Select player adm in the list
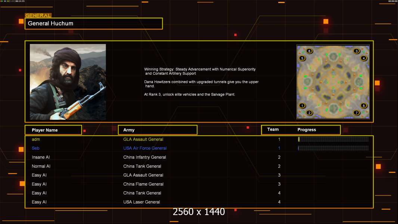This screenshot has height=224, width=398. (x=36, y=139)
